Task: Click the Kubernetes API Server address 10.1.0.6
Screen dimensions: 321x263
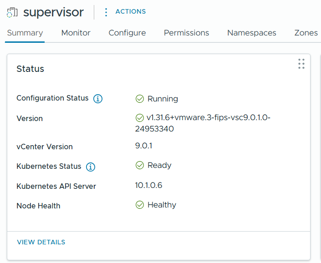Action: tap(148, 185)
